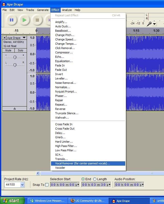The width and height of the screenshot is (164, 204).
Task: Open the View menu
Action: pos(20,10)
